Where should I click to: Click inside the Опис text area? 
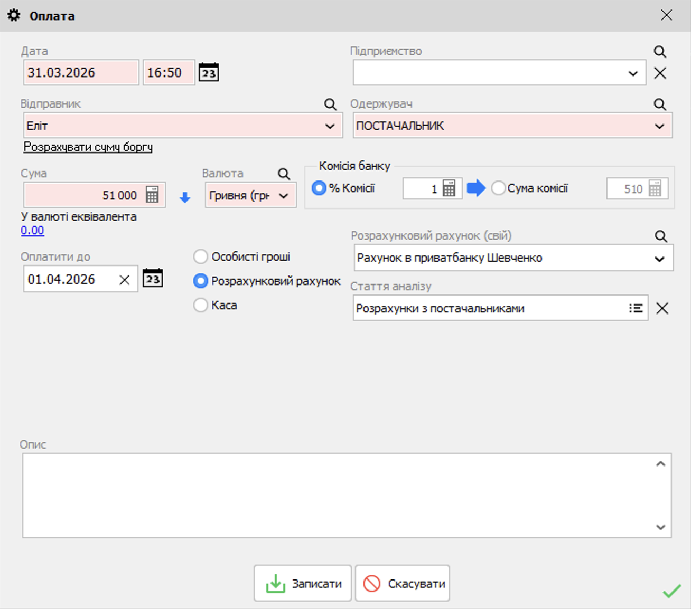(x=338, y=495)
